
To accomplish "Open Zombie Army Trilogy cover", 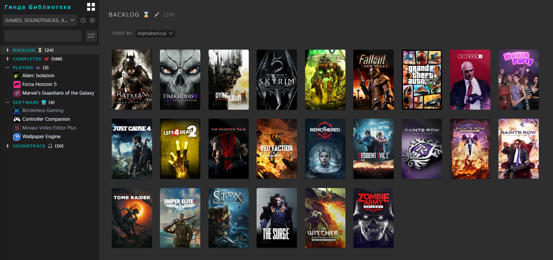I will pyautogui.click(x=373, y=218).
